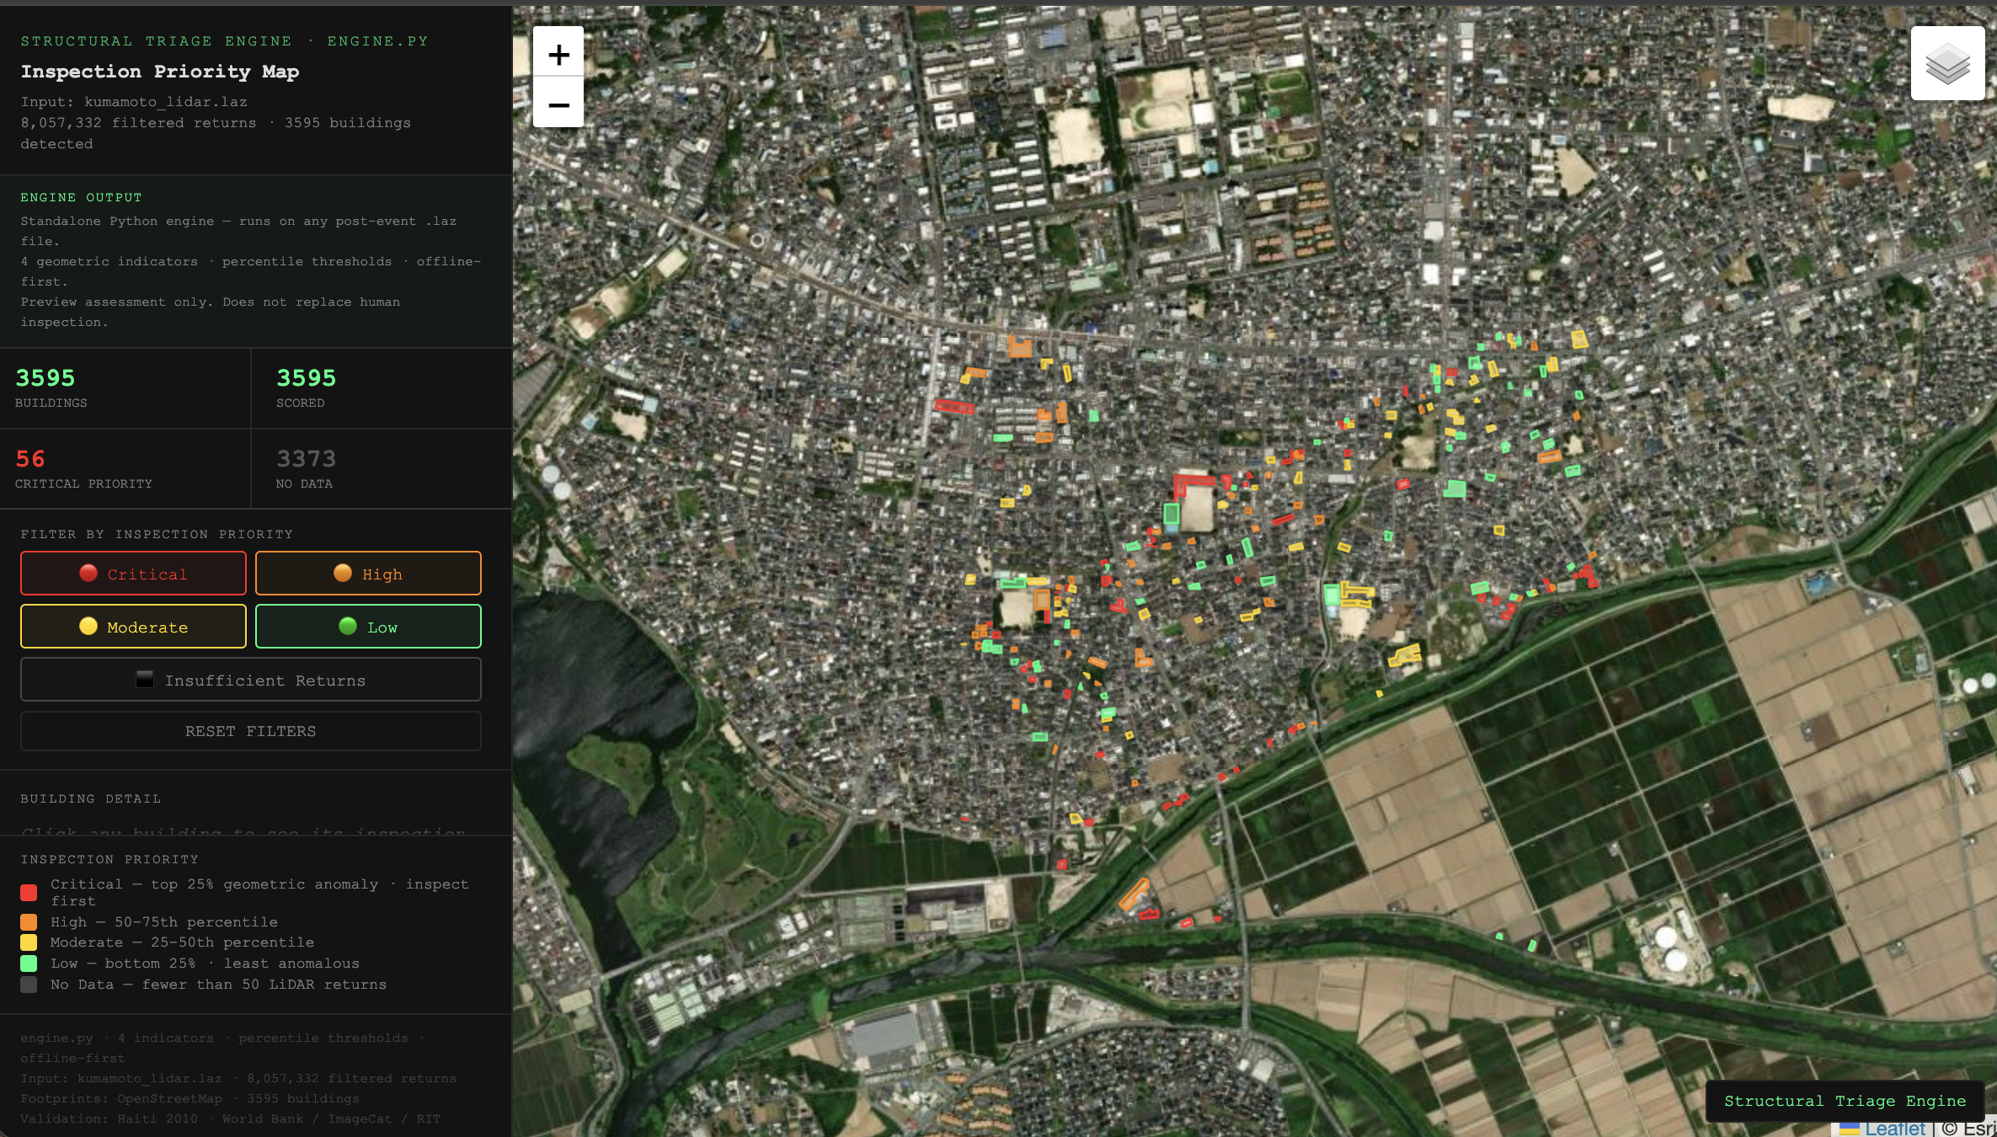Toggle the Insufficient Returns filter
The width and height of the screenshot is (1997, 1137).
251,680
